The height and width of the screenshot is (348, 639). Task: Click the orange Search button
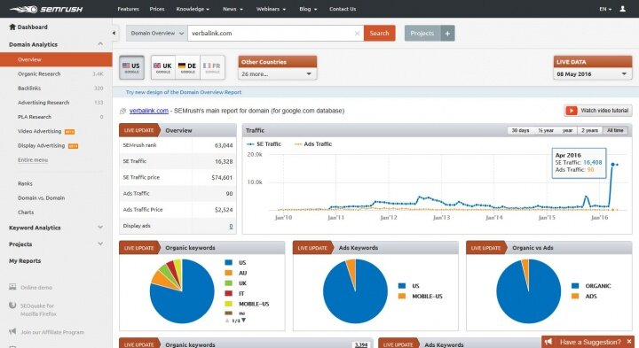coord(380,34)
